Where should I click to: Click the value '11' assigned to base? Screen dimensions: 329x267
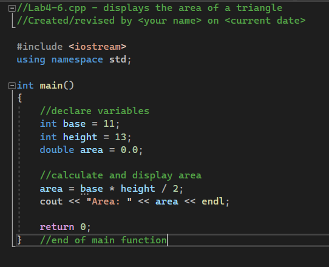coord(109,124)
